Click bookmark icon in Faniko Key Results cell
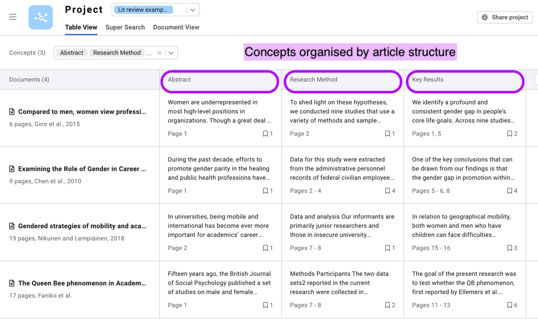This screenshot has height=324, width=538. pyautogui.click(x=510, y=305)
